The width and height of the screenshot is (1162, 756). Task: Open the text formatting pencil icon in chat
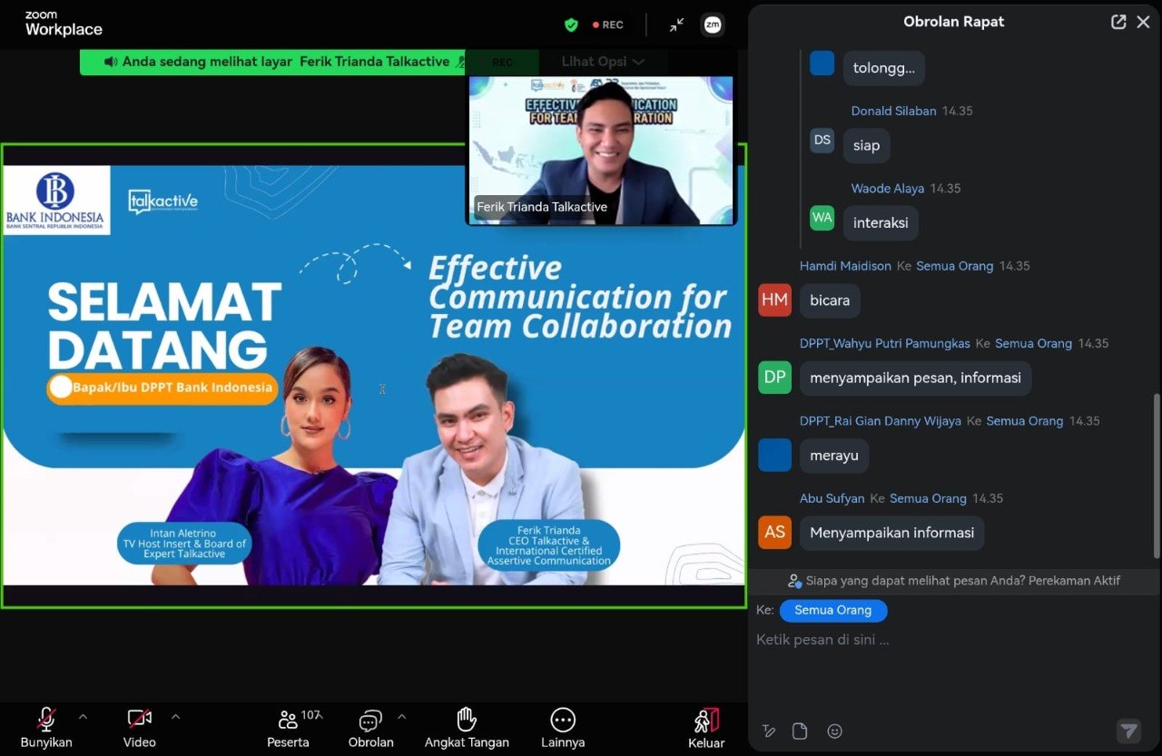[x=769, y=731]
